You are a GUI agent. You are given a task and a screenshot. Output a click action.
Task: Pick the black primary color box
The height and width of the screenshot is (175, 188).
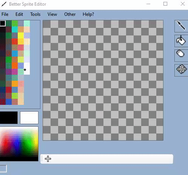coord(9,118)
